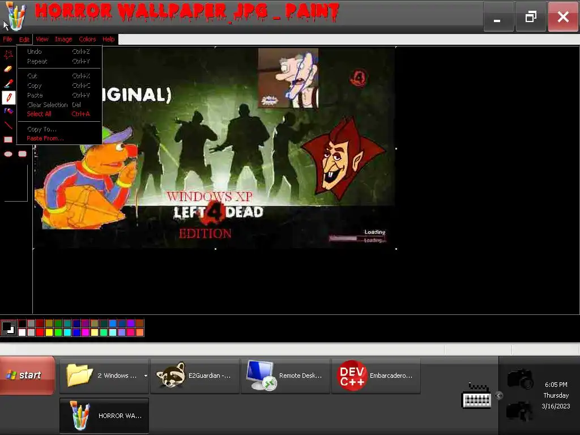The height and width of the screenshot is (435, 580).
Task: Click the Start button
Action: tap(27, 375)
